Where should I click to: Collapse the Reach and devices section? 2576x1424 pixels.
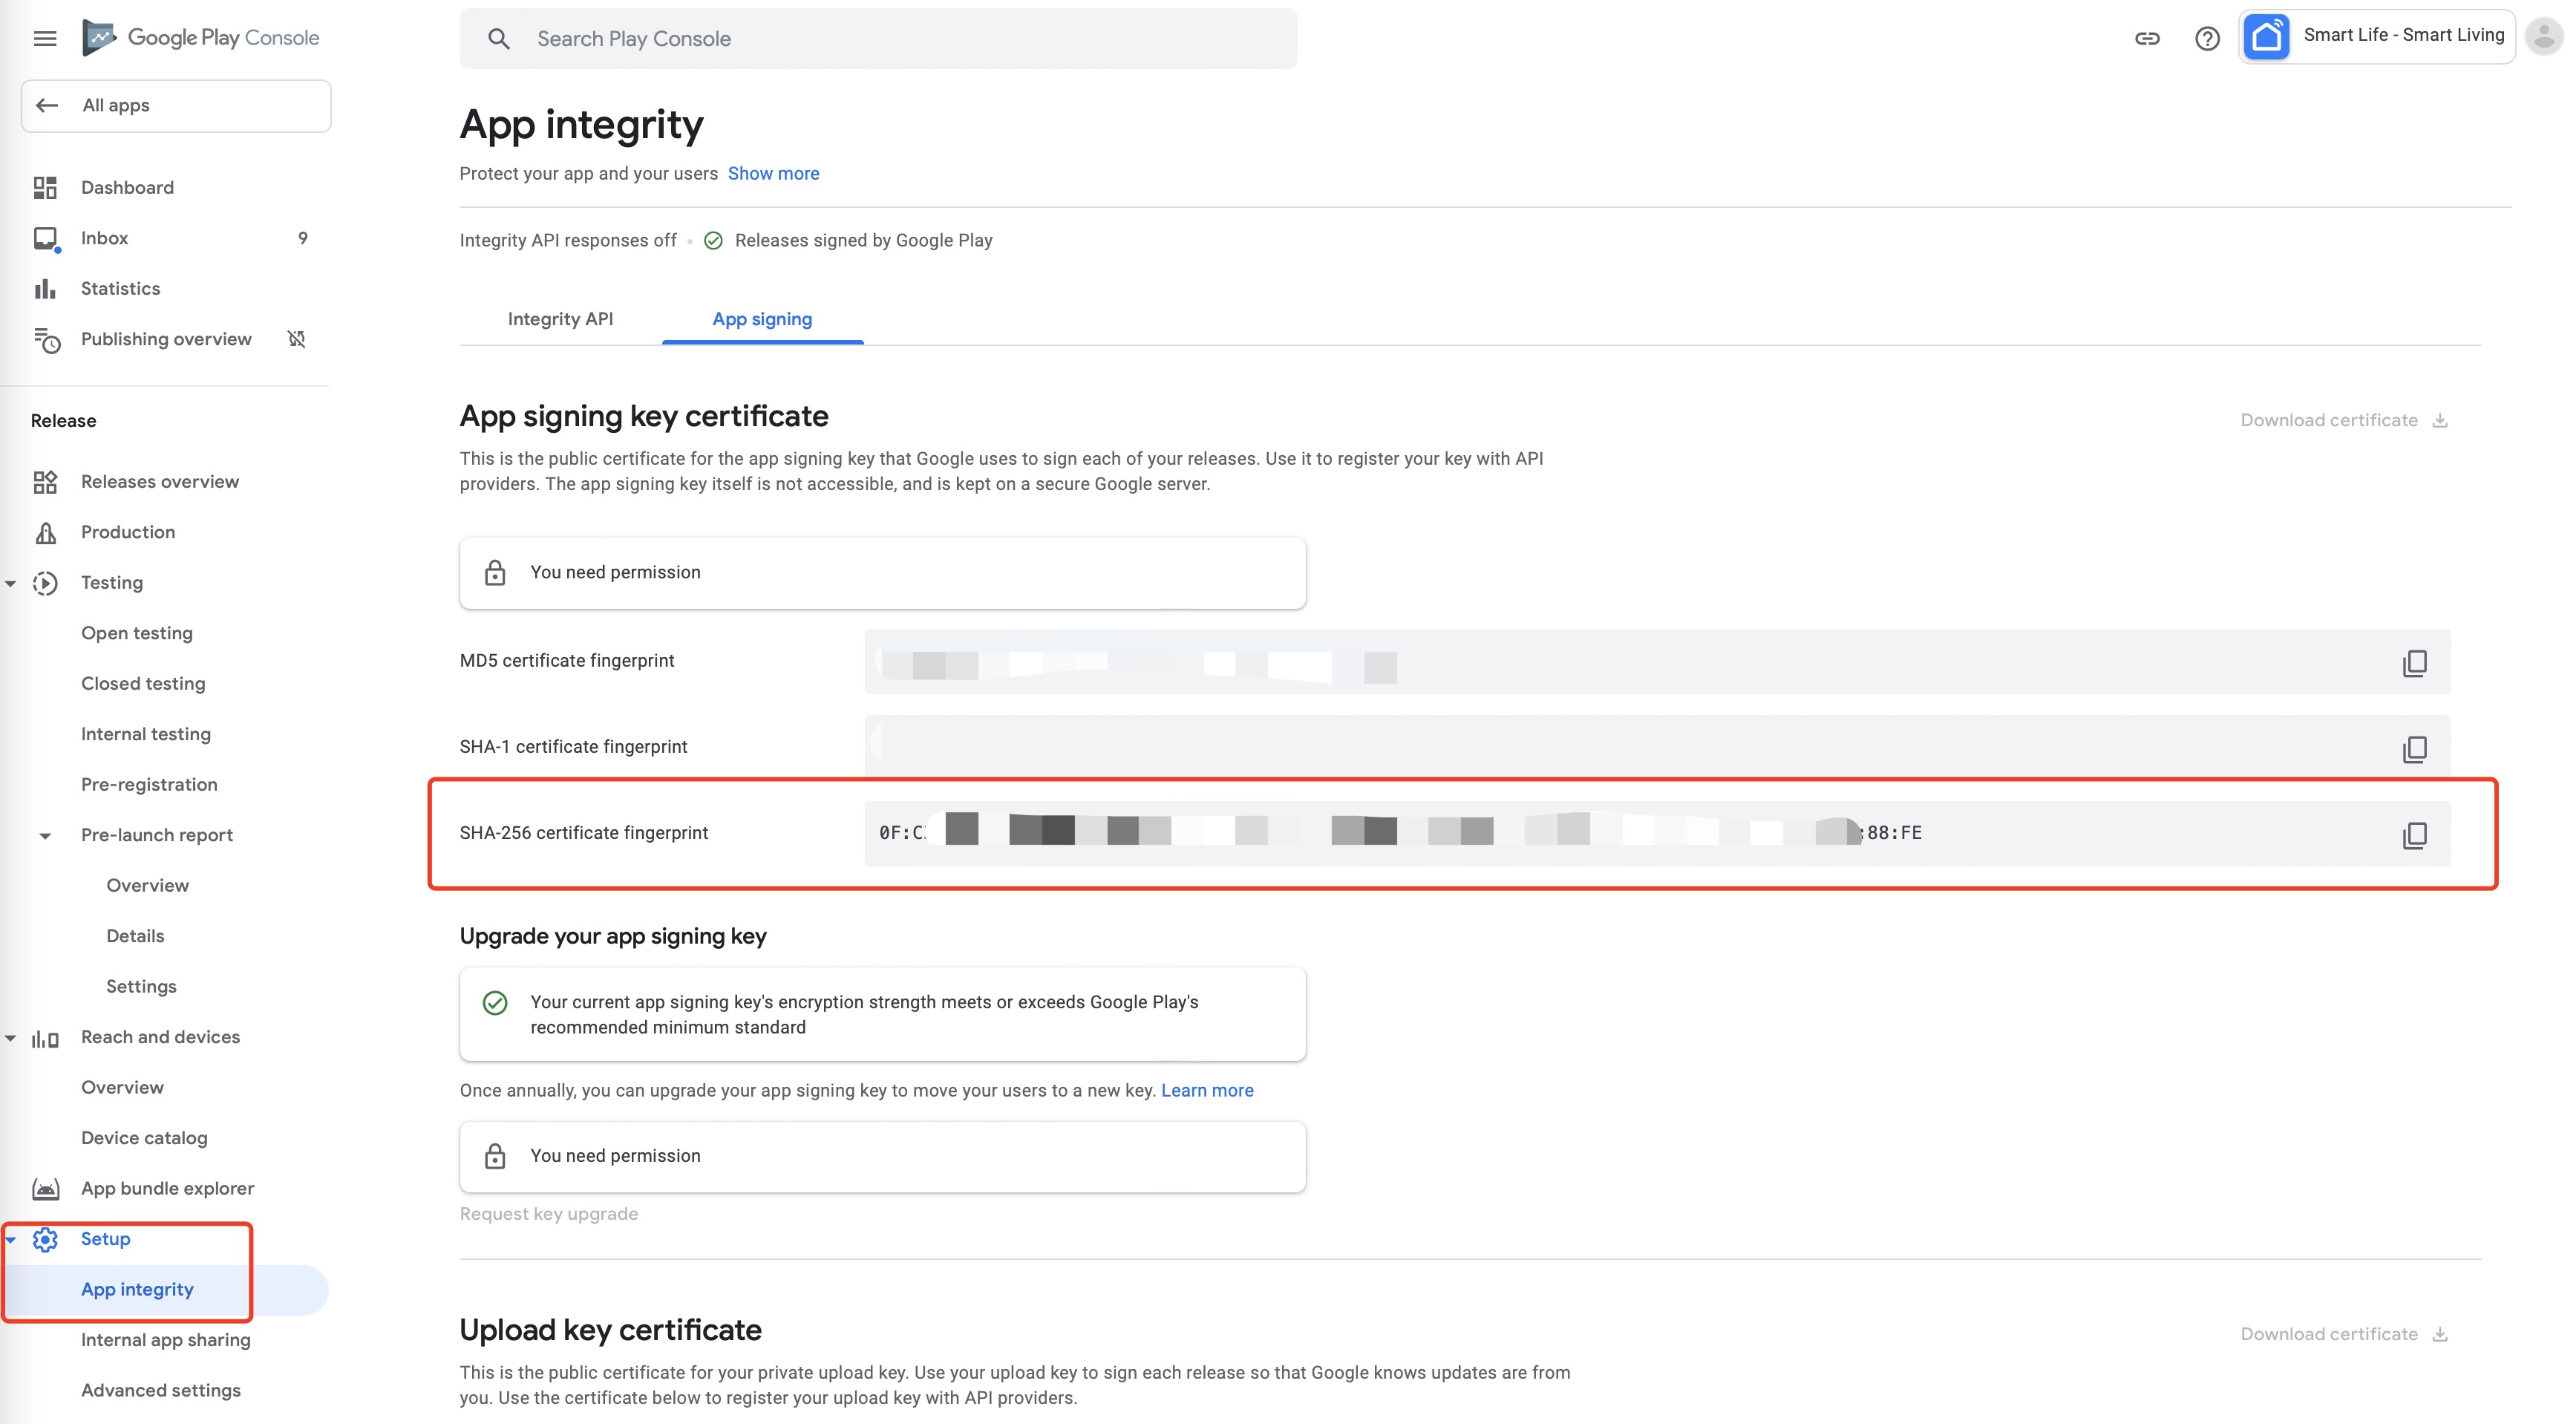11,1038
